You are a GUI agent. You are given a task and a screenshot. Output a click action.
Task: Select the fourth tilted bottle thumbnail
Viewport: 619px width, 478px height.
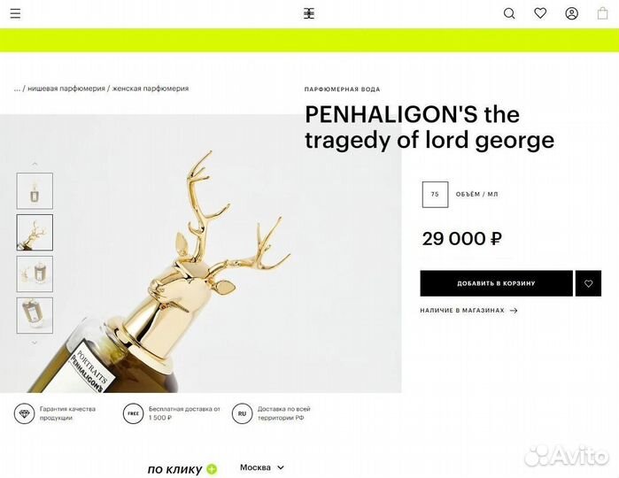pyautogui.click(x=35, y=315)
